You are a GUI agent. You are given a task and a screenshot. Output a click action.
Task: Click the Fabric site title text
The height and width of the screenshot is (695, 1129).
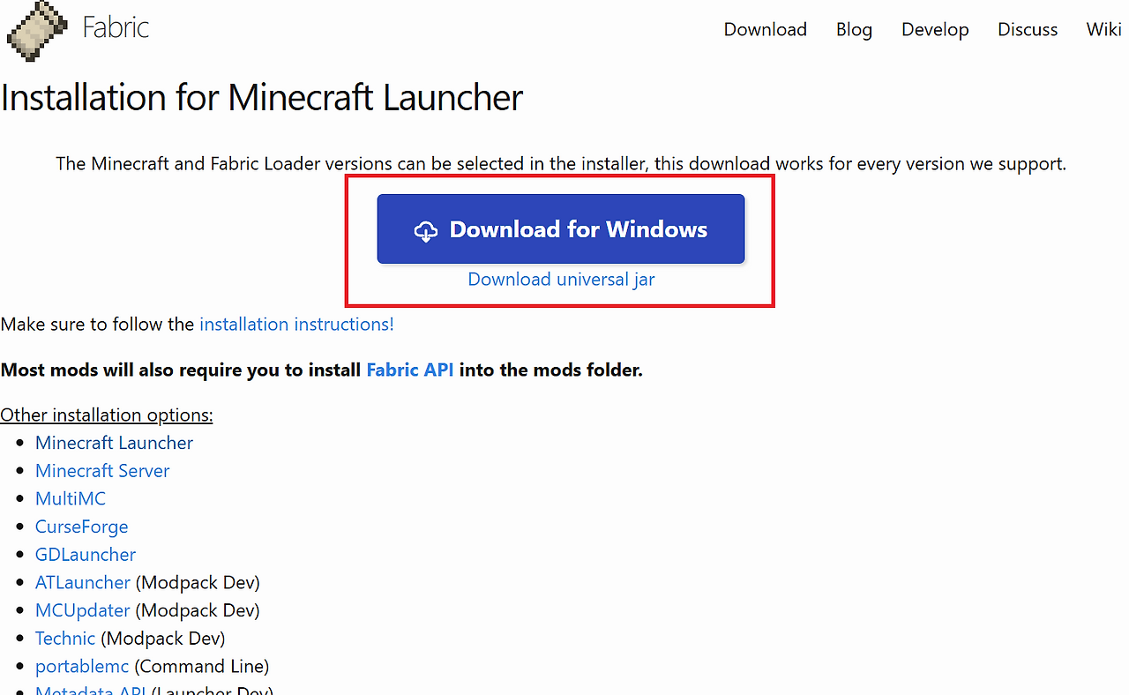pyautogui.click(x=116, y=27)
